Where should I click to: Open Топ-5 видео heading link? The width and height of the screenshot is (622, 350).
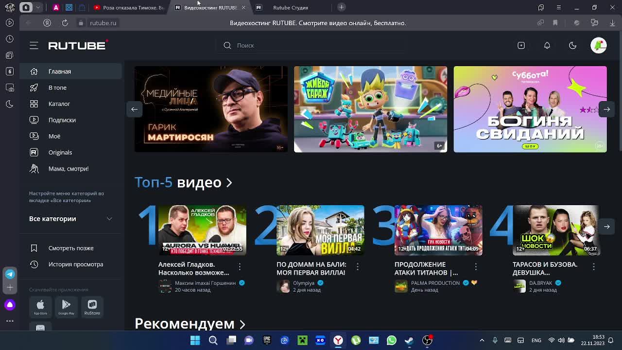tap(183, 182)
